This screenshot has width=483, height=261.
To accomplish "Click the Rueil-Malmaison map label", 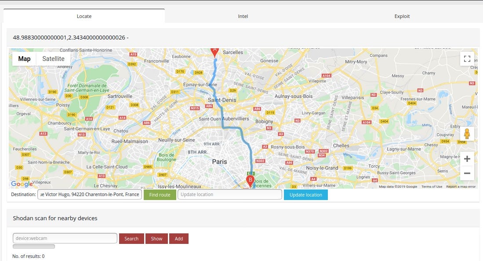I will click(130, 141).
